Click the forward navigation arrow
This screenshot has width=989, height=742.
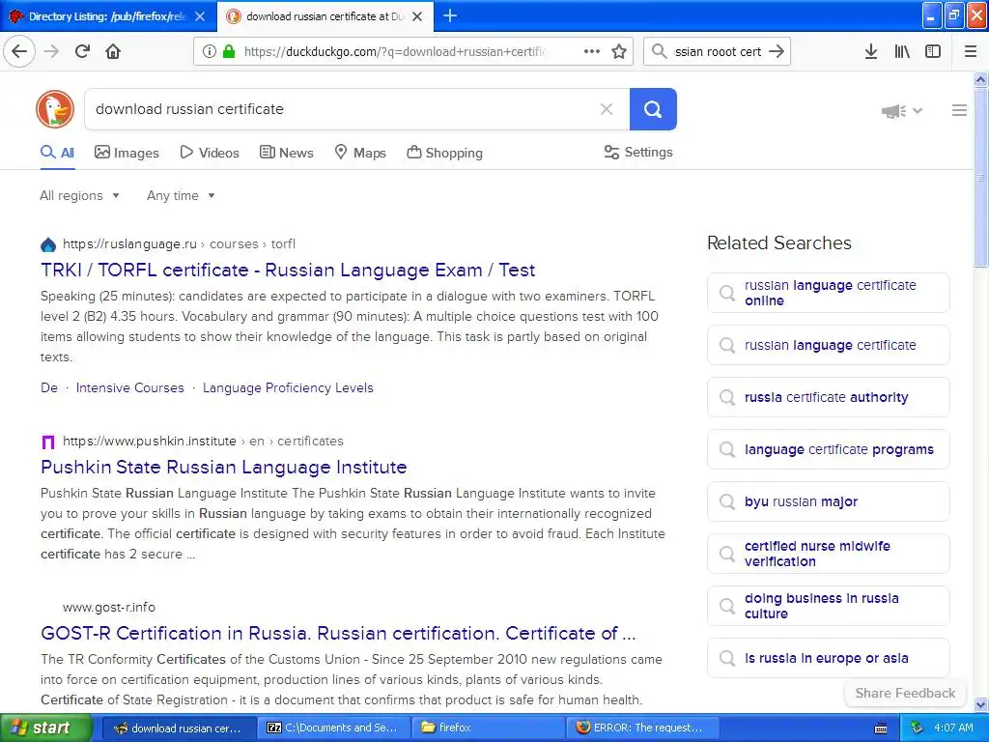[51, 51]
